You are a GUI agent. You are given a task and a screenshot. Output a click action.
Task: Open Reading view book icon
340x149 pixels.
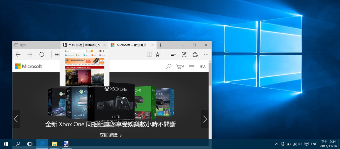(x=149, y=55)
